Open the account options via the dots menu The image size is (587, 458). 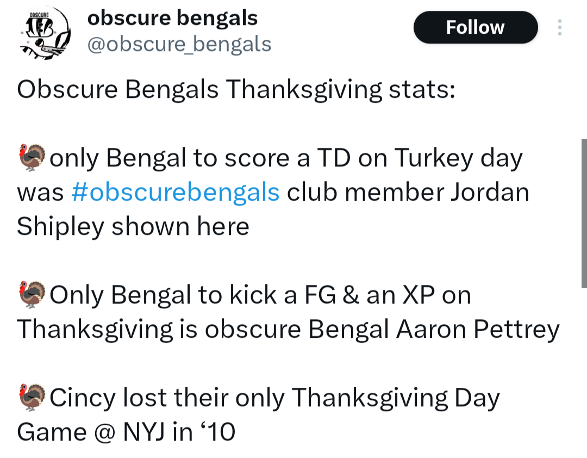(x=559, y=27)
